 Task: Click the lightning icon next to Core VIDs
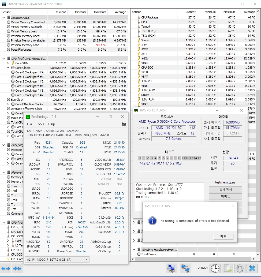click(x=13, y=63)
